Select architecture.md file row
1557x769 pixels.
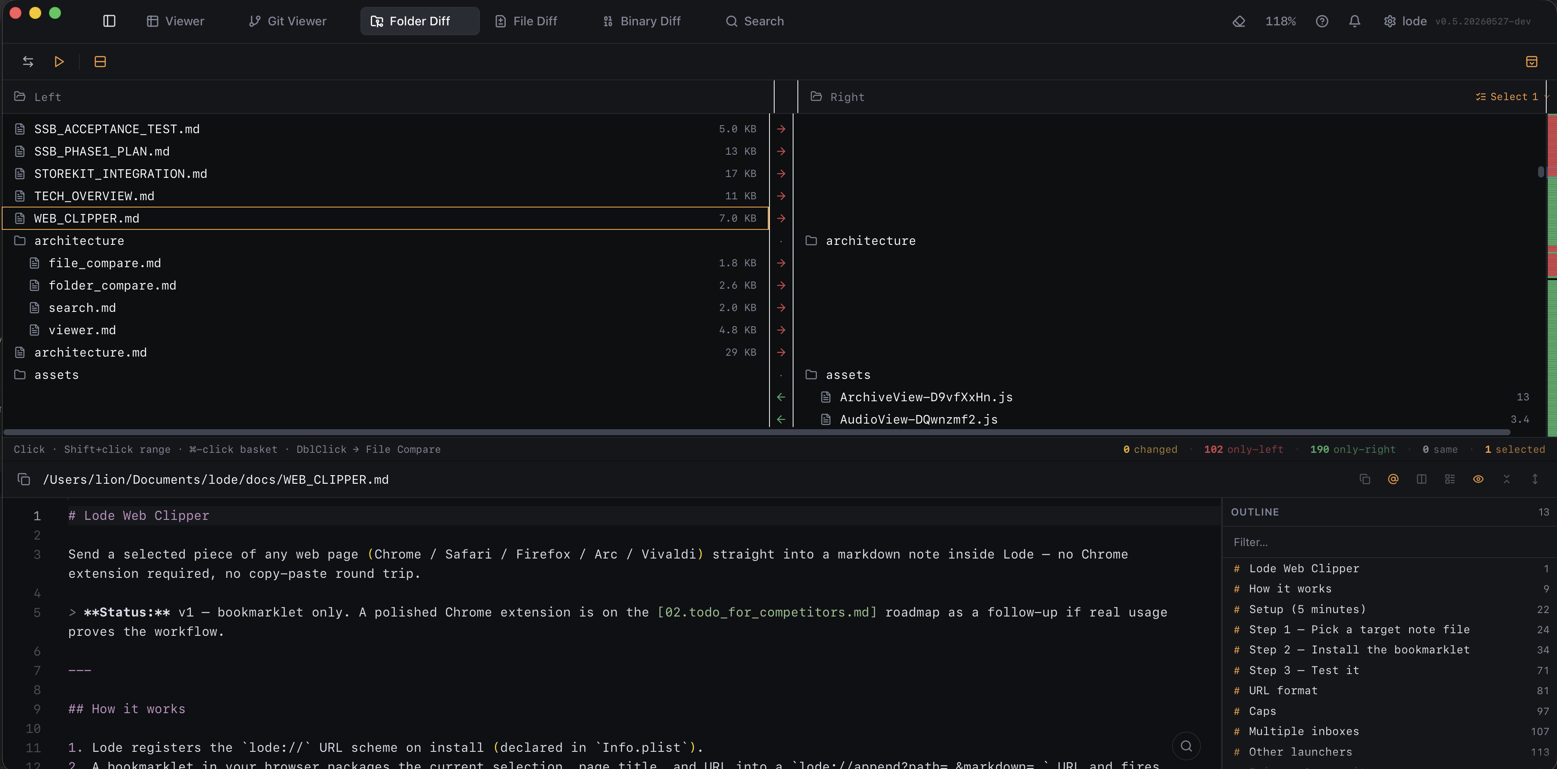(385, 352)
